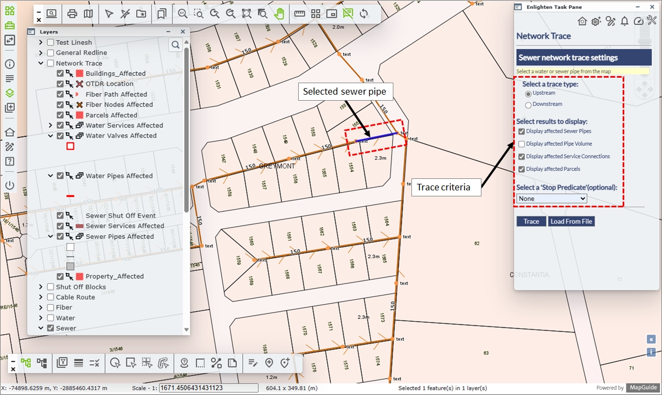This screenshot has height=395, width=662.
Task: Uncheck the Parcels Affected layer
Action: point(60,115)
